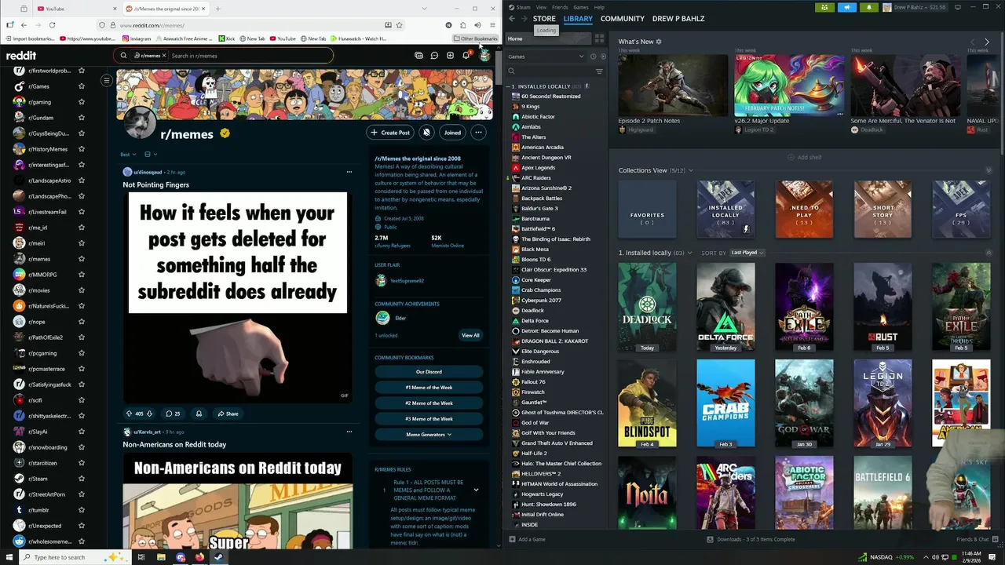Toggle r/memes notifications bell
1005x565 pixels.
(x=426, y=133)
